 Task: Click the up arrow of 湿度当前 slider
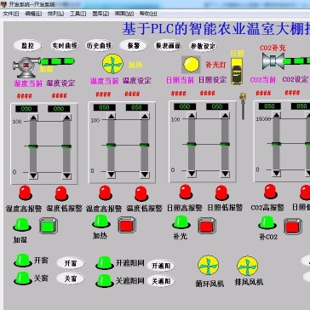[x=33, y=118]
